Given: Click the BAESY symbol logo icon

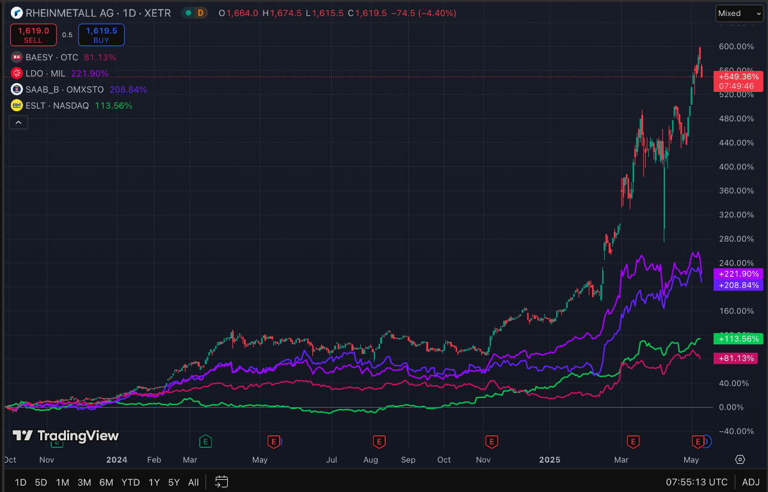Looking at the screenshot, I should pos(17,57).
